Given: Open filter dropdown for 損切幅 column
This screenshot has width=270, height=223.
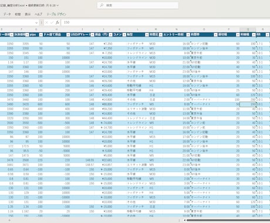Looking at the screenshot, I should pyautogui.click(x=238, y=35).
